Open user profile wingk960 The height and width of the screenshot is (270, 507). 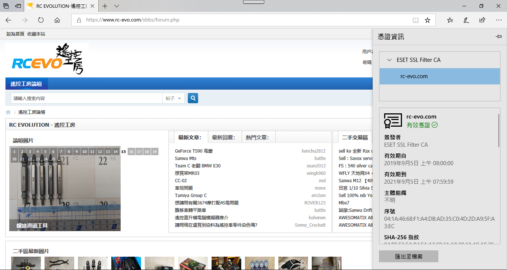316,173
